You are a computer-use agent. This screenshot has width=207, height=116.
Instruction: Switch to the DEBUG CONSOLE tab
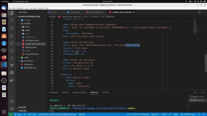point(79,92)
